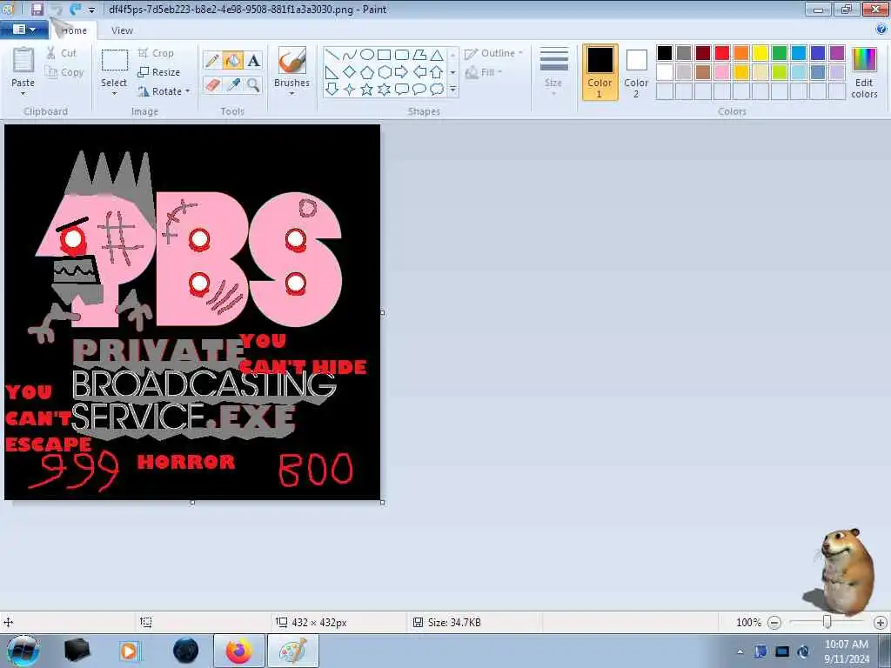The image size is (891, 668).
Task: Open the Paint Help icon
Action: [x=881, y=29]
